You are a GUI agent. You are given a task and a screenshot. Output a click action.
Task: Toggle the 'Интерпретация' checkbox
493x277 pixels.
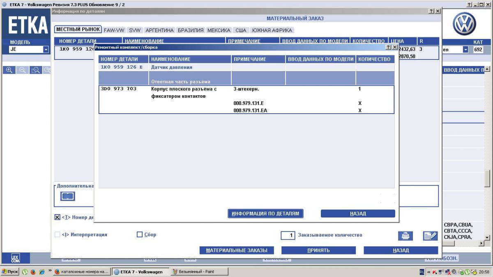[58, 235]
